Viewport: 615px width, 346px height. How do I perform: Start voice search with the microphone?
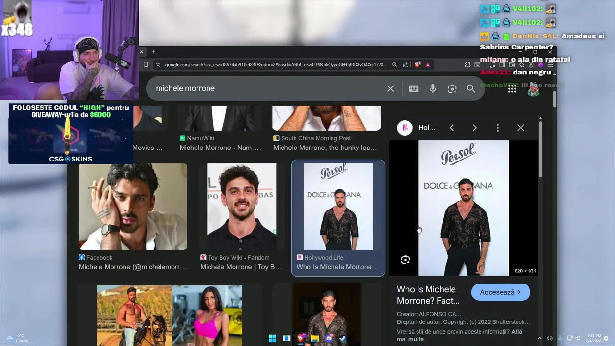tap(433, 88)
